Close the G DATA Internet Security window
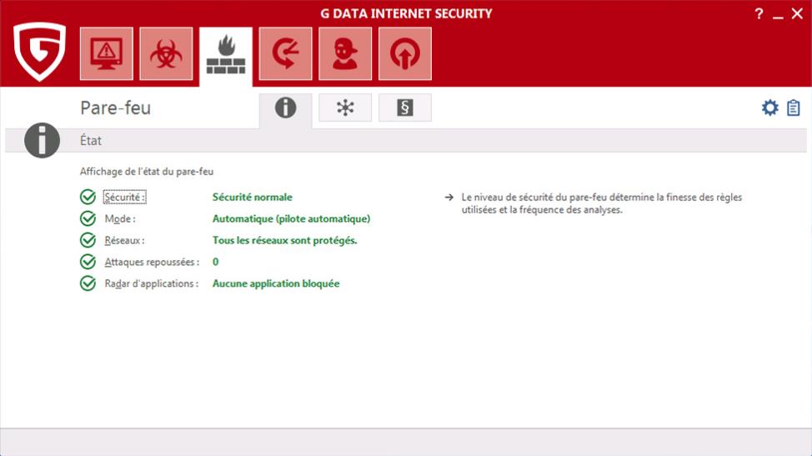 click(797, 13)
